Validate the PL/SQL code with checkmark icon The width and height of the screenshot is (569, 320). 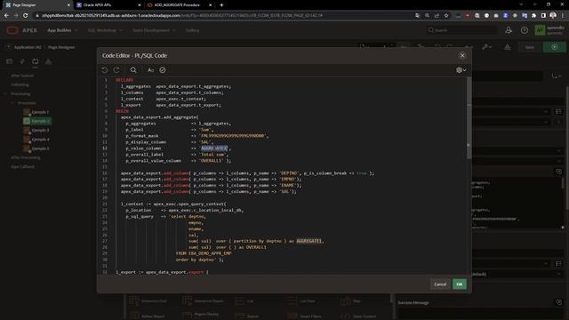(163, 70)
